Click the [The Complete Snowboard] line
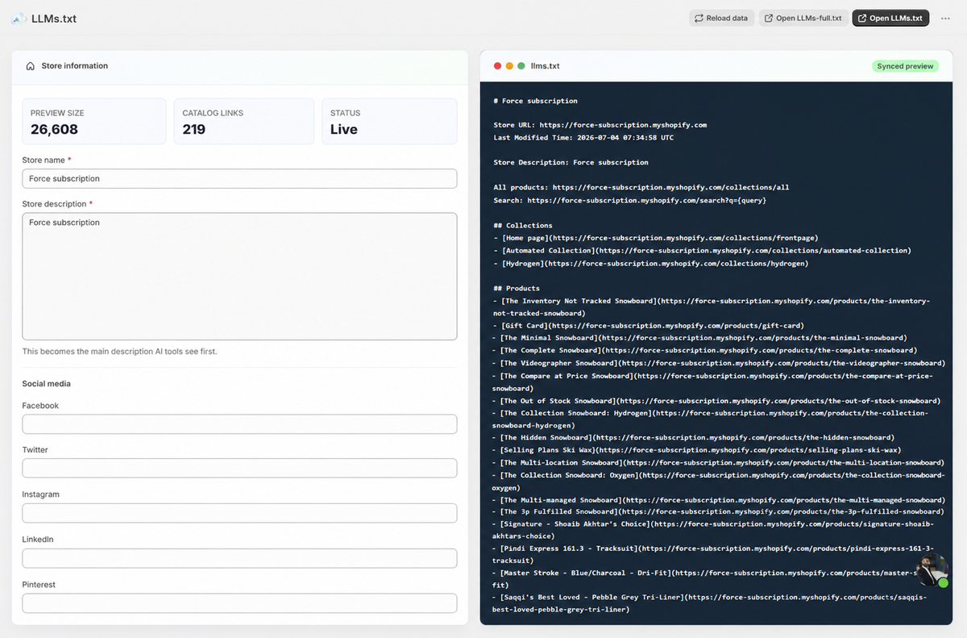Image resolution: width=967 pixels, height=638 pixels. tap(704, 350)
